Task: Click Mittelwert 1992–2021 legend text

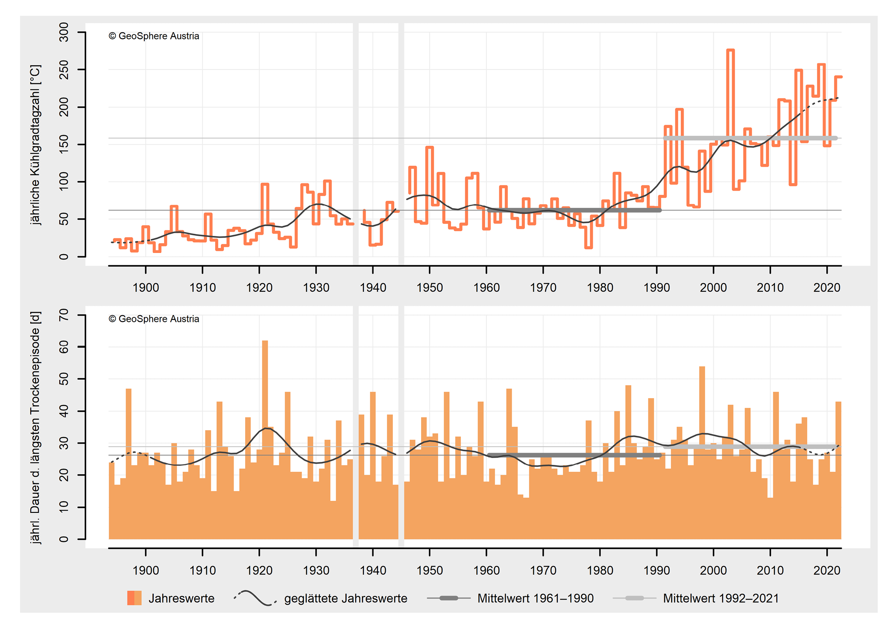Action: (x=721, y=598)
